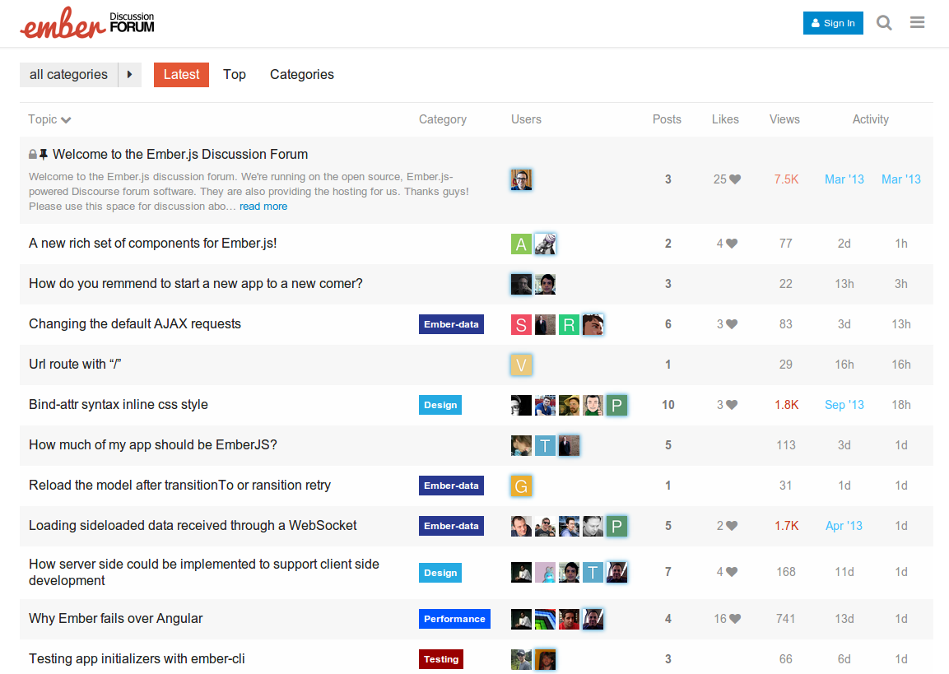The width and height of the screenshot is (949, 674).
Task: Expand the category arrow next to all categories
Action: [x=129, y=74]
